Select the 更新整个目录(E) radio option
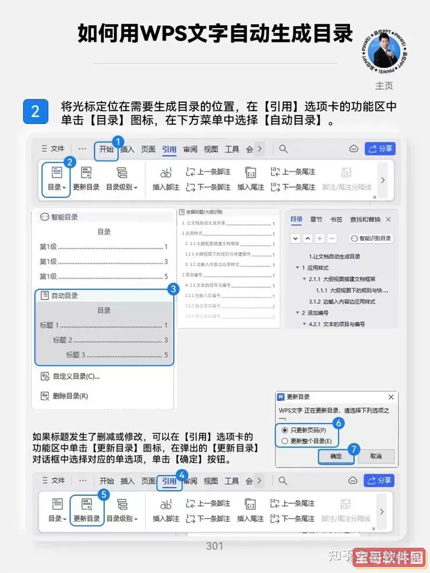Viewport: 430px width, 573px height. [x=307, y=441]
